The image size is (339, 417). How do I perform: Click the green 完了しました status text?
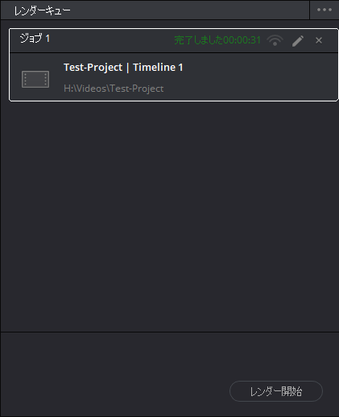click(x=198, y=40)
